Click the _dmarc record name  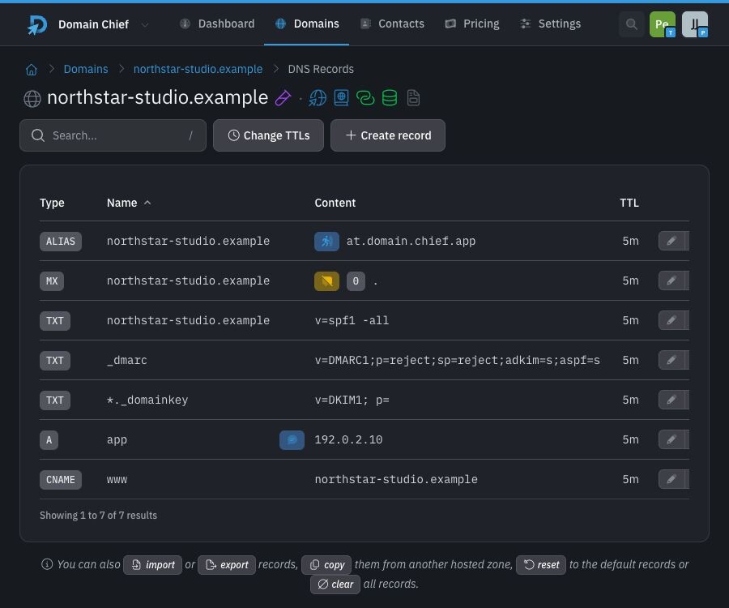pos(127,361)
